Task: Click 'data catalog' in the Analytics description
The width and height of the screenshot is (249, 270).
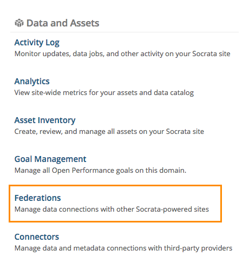Action: coord(174,93)
